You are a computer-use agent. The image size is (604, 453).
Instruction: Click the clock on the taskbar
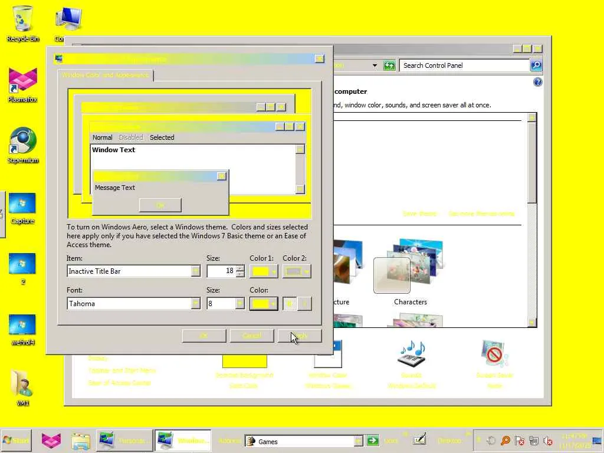[x=574, y=441]
